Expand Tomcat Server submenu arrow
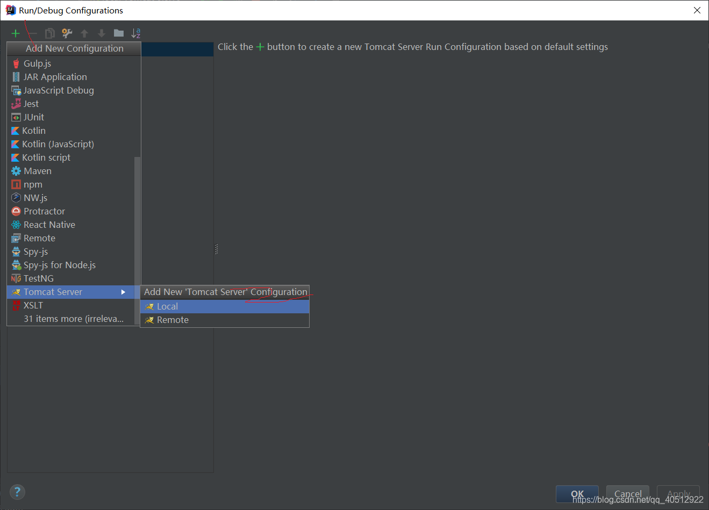The image size is (709, 510). tap(123, 292)
